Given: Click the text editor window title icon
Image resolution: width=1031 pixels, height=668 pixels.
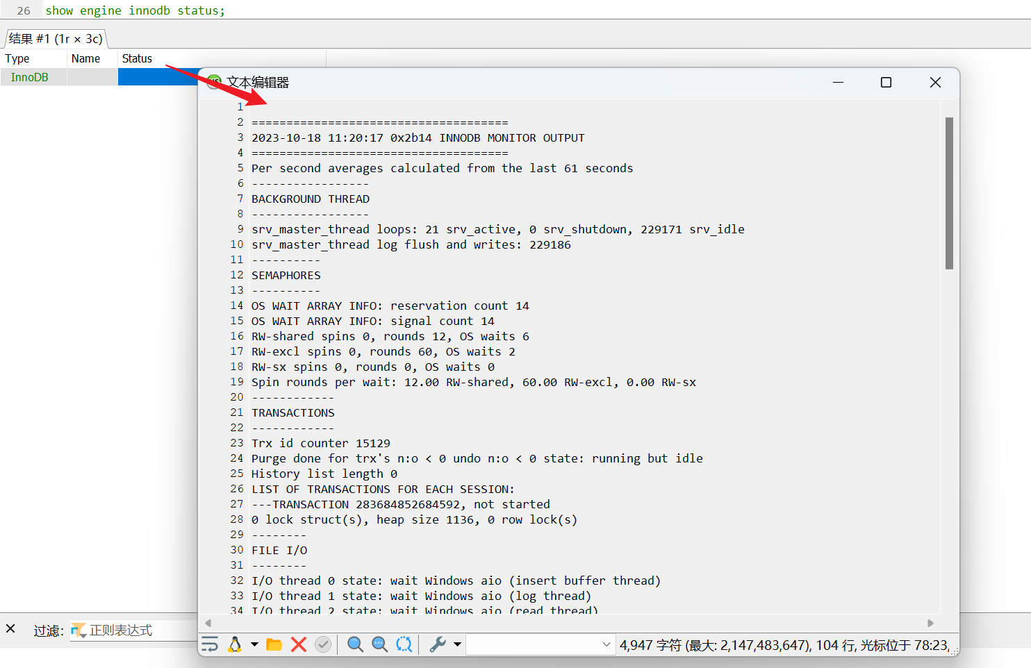Looking at the screenshot, I should [x=214, y=82].
